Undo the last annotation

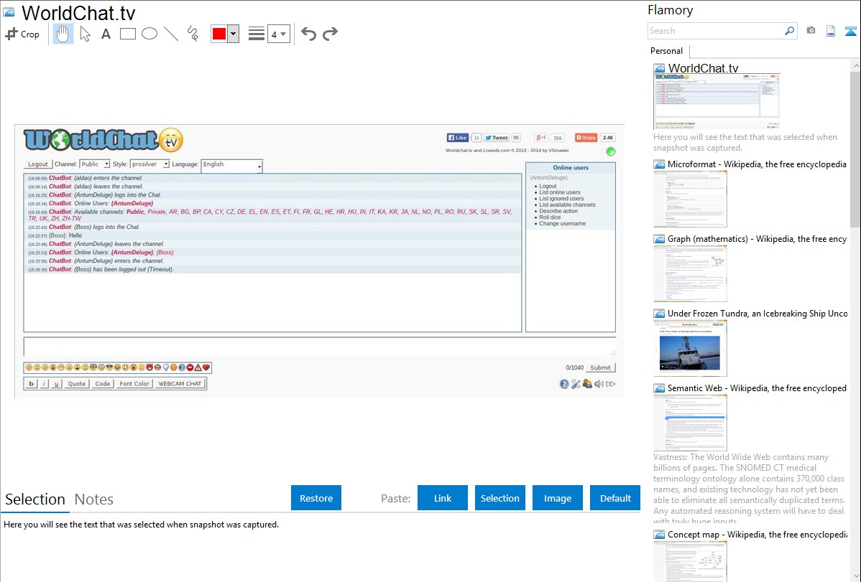pyautogui.click(x=308, y=34)
